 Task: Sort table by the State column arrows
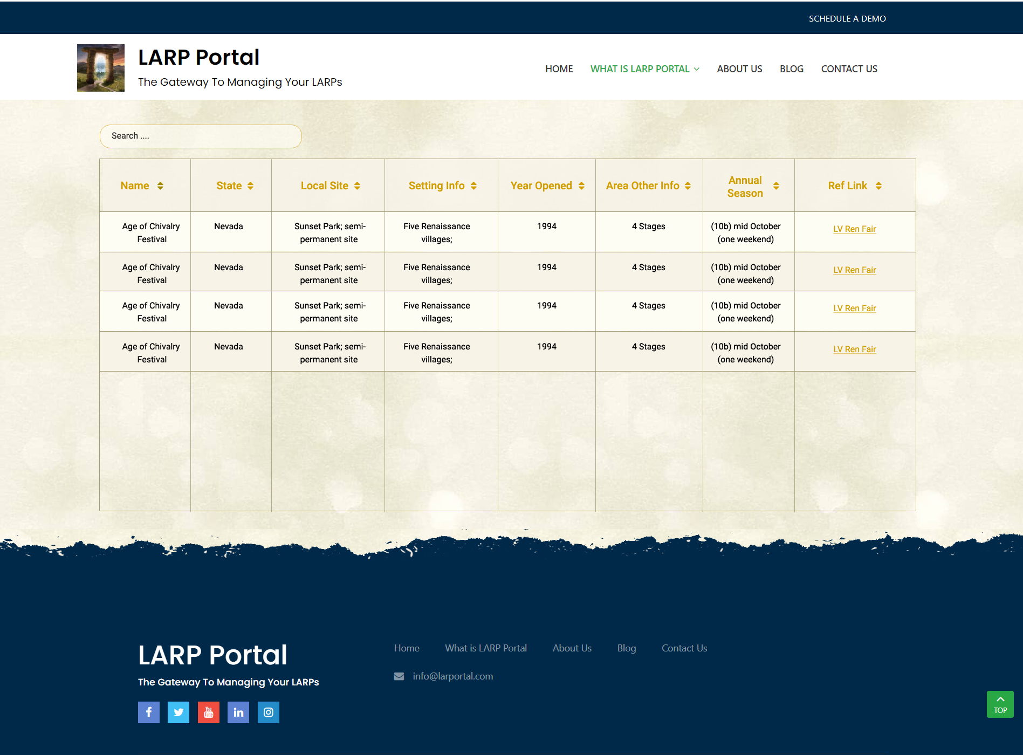[x=250, y=186]
